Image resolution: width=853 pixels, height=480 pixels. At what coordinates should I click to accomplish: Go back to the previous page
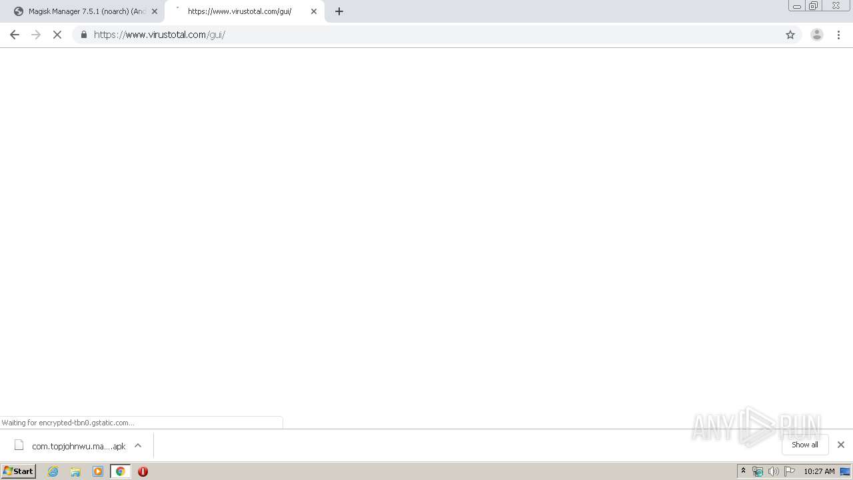click(15, 35)
